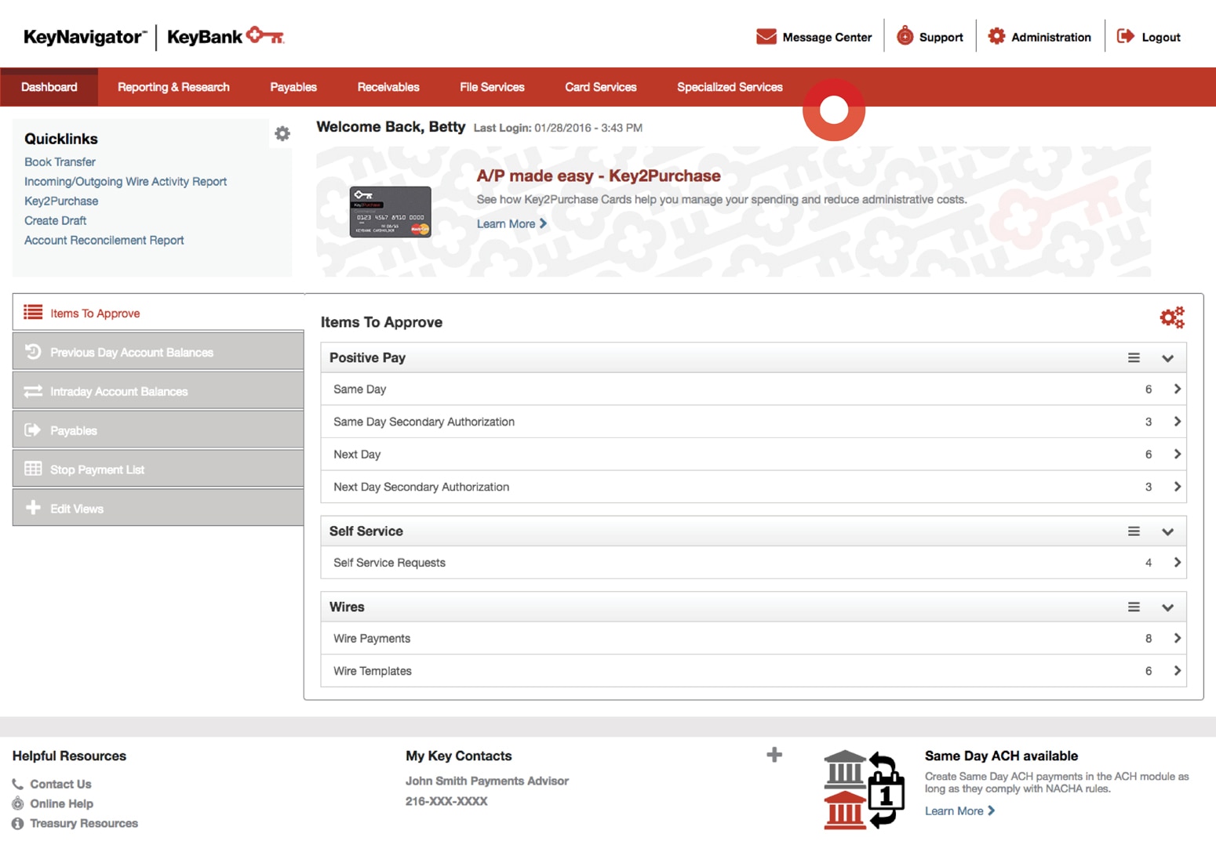Screen dimensions: 1216x852
Task: Open Next Day Secondary Authorization arrow
Action: (x=1177, y=487)
